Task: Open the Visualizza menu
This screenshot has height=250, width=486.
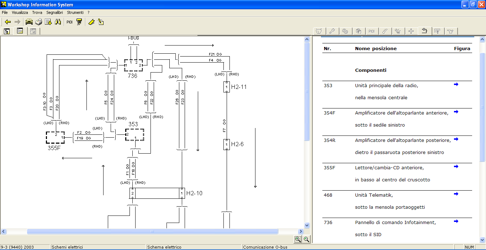Action: (x=20, y=12)
